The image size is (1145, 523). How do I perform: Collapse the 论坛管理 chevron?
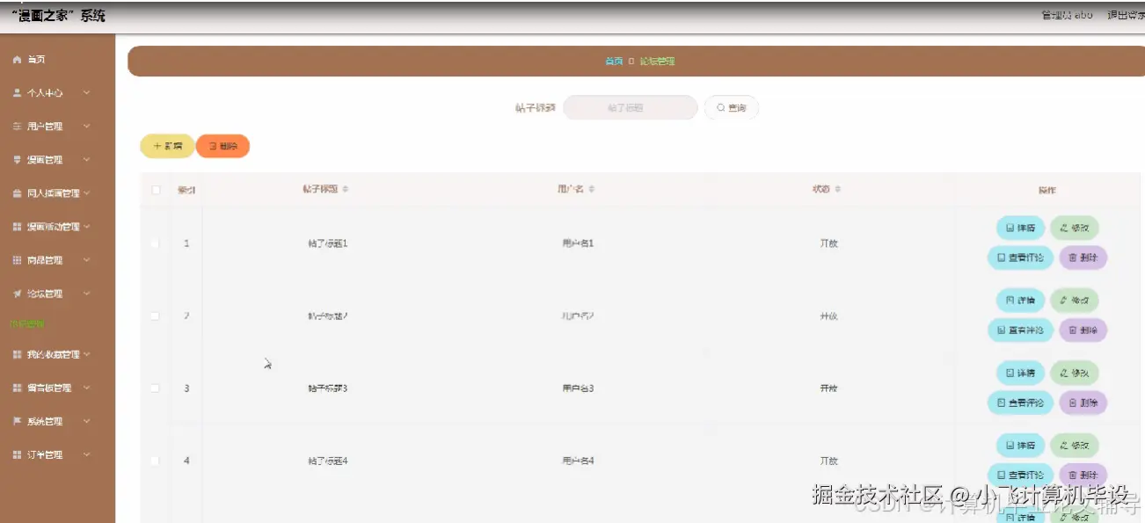(86, 294)
